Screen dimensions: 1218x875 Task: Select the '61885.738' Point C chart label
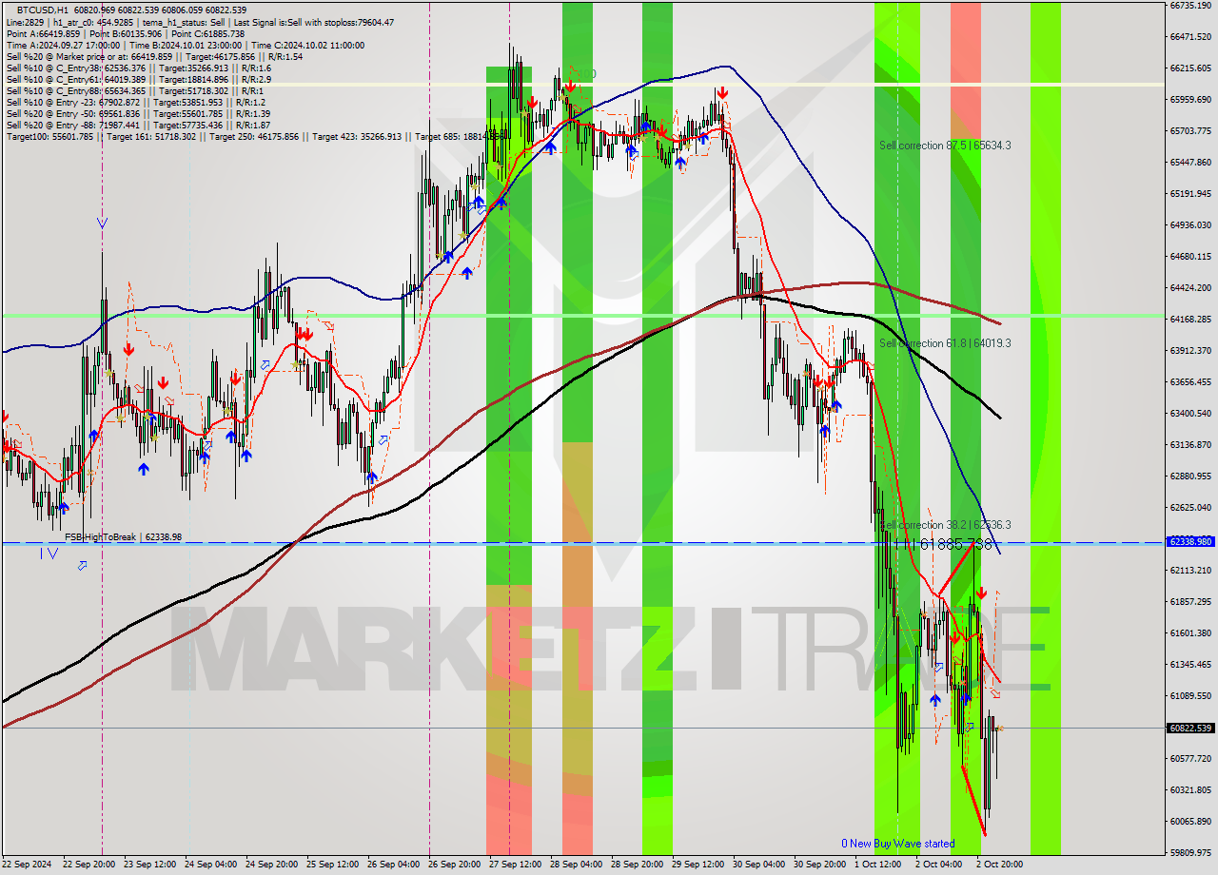click(956, 544)
